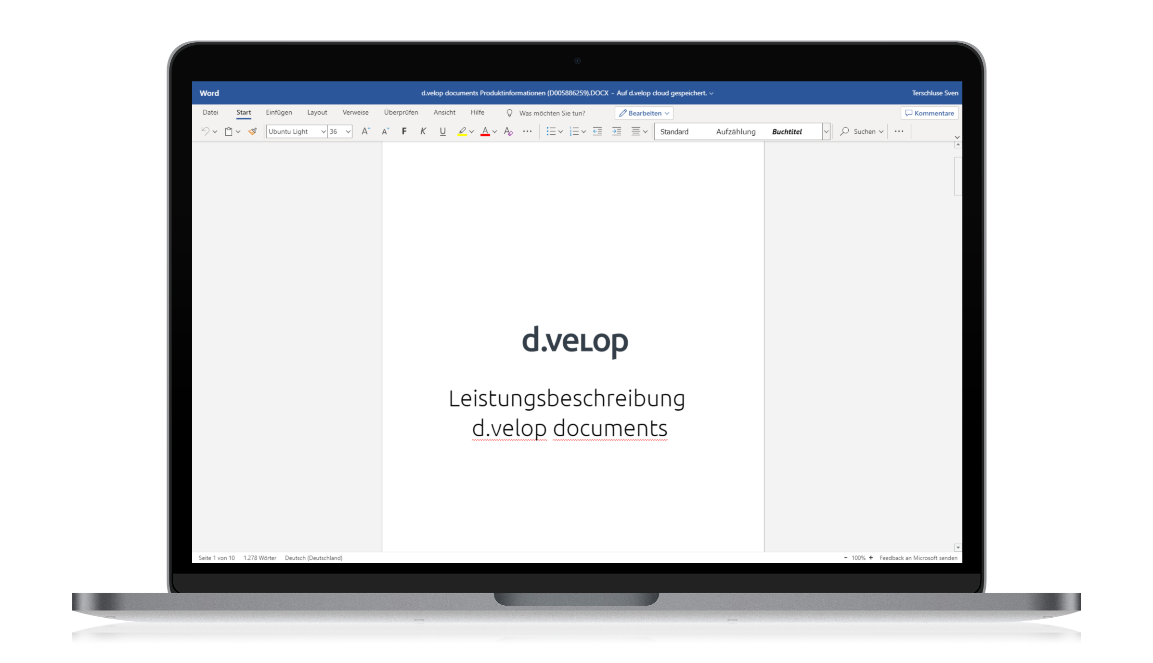
Task: Click the paragraph alignment icon
Action: tap(635, 131)
